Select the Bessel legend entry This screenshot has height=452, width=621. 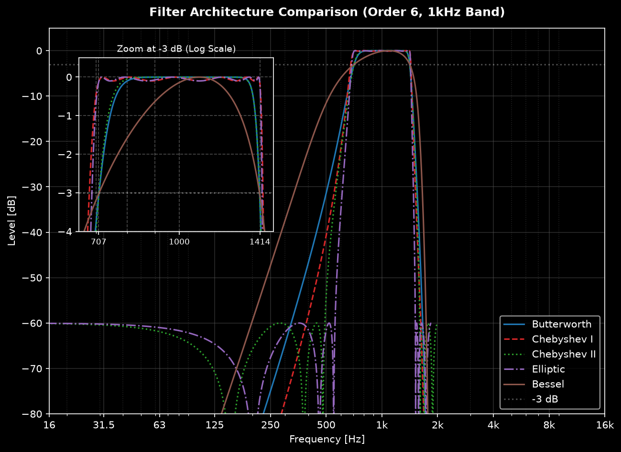click(x=534, y=384)
